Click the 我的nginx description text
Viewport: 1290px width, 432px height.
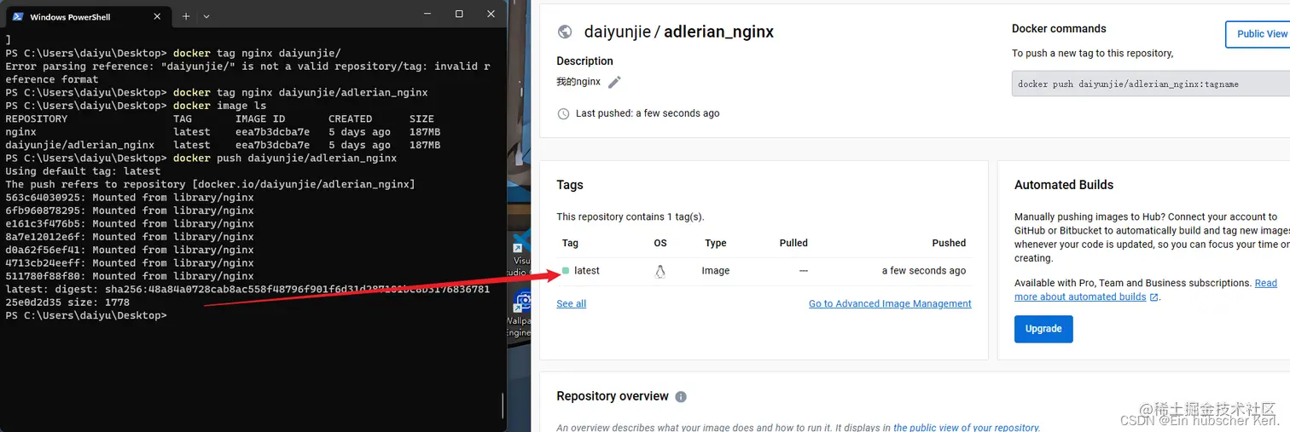pos(578,82)
